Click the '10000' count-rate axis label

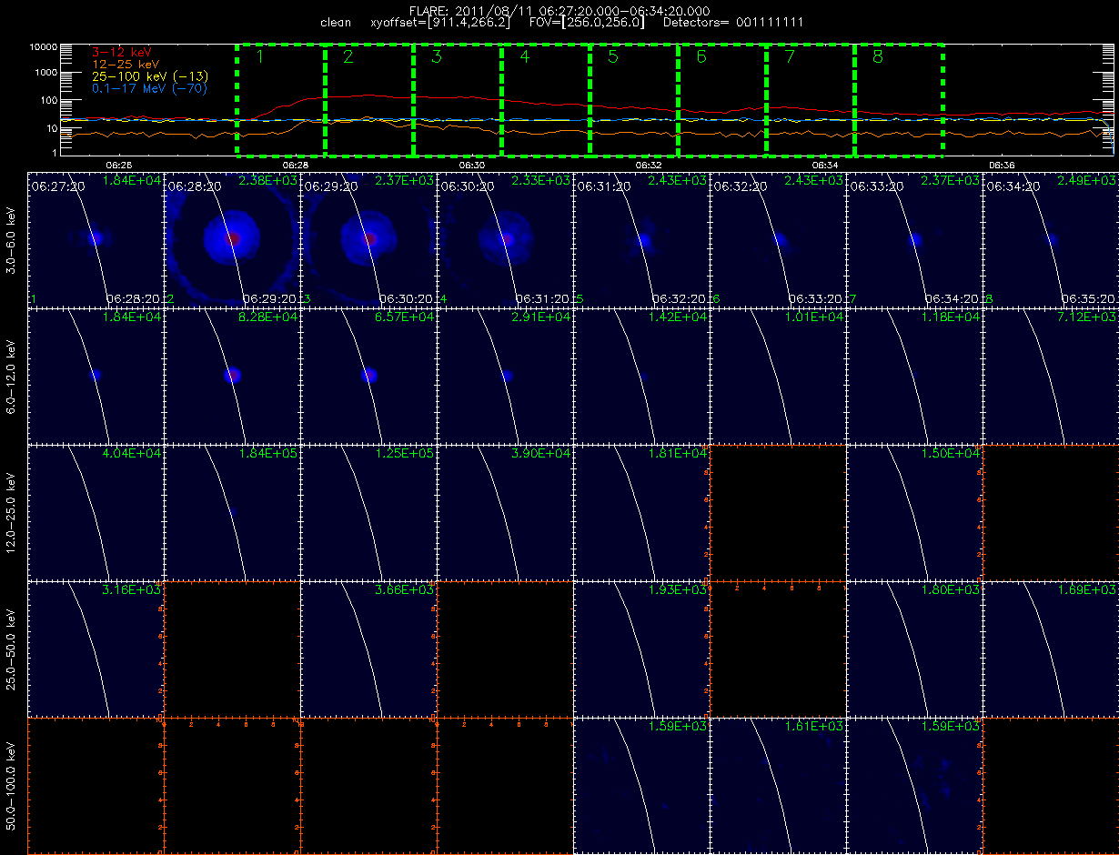point(44,46)
